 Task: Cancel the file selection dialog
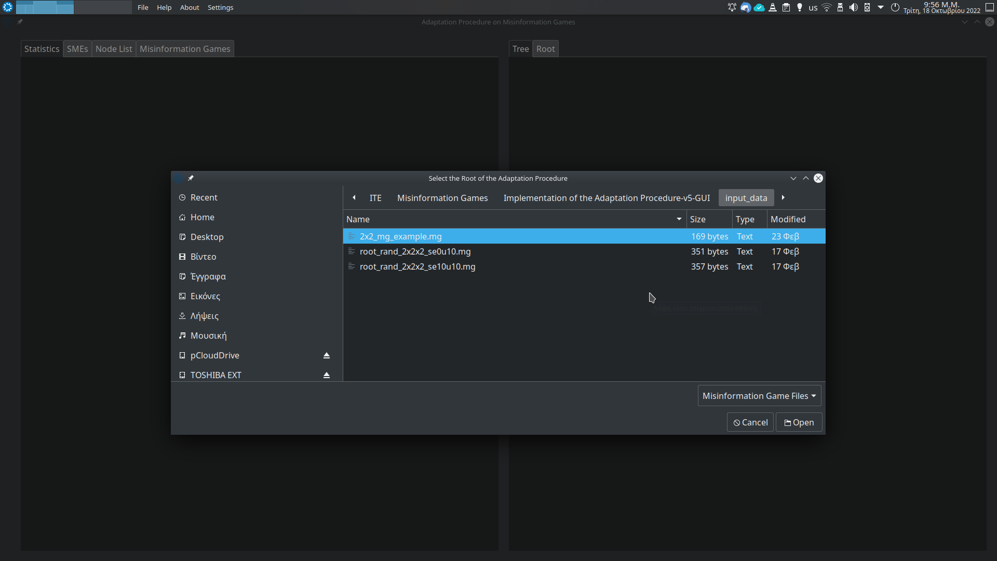point(750,422)
